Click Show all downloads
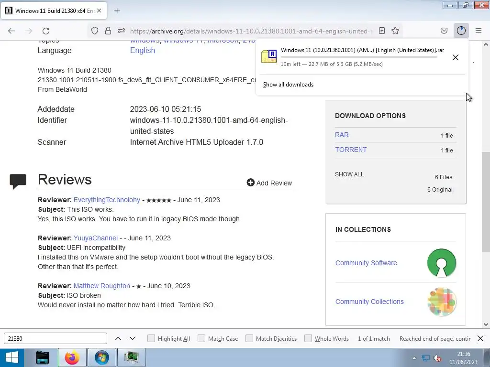Viewport: 490px width, 367px height. coord(288,85)
